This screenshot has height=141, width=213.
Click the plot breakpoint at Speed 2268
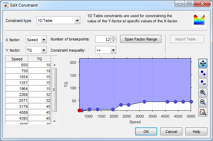pyautogui.click(x=121, y=105)
